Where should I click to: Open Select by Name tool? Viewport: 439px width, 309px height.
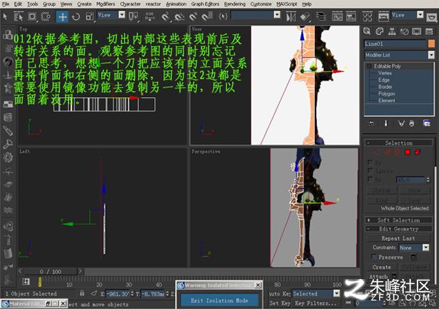(x=19, y=16)
